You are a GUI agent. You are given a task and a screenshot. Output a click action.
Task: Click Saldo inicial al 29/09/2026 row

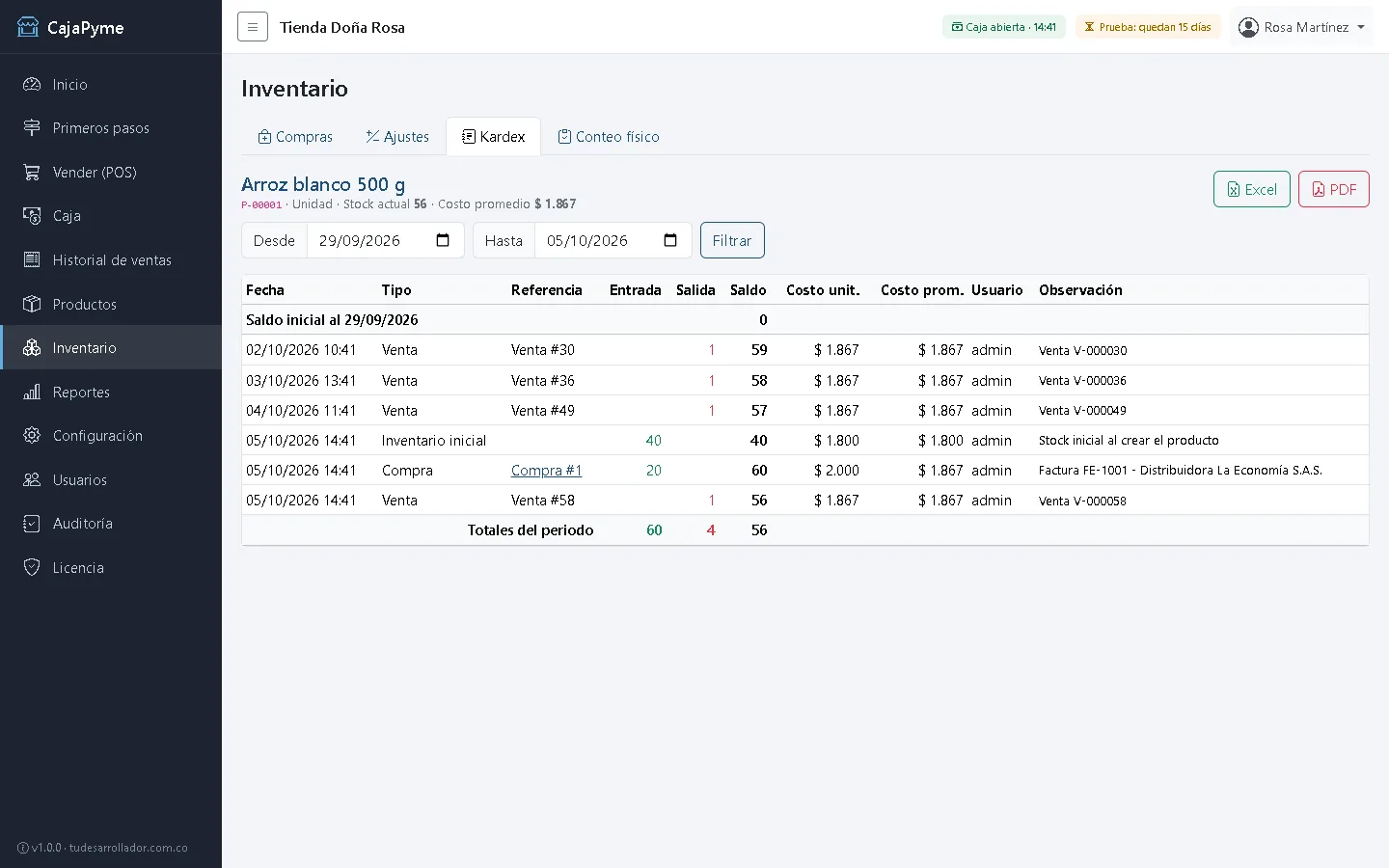805,320
